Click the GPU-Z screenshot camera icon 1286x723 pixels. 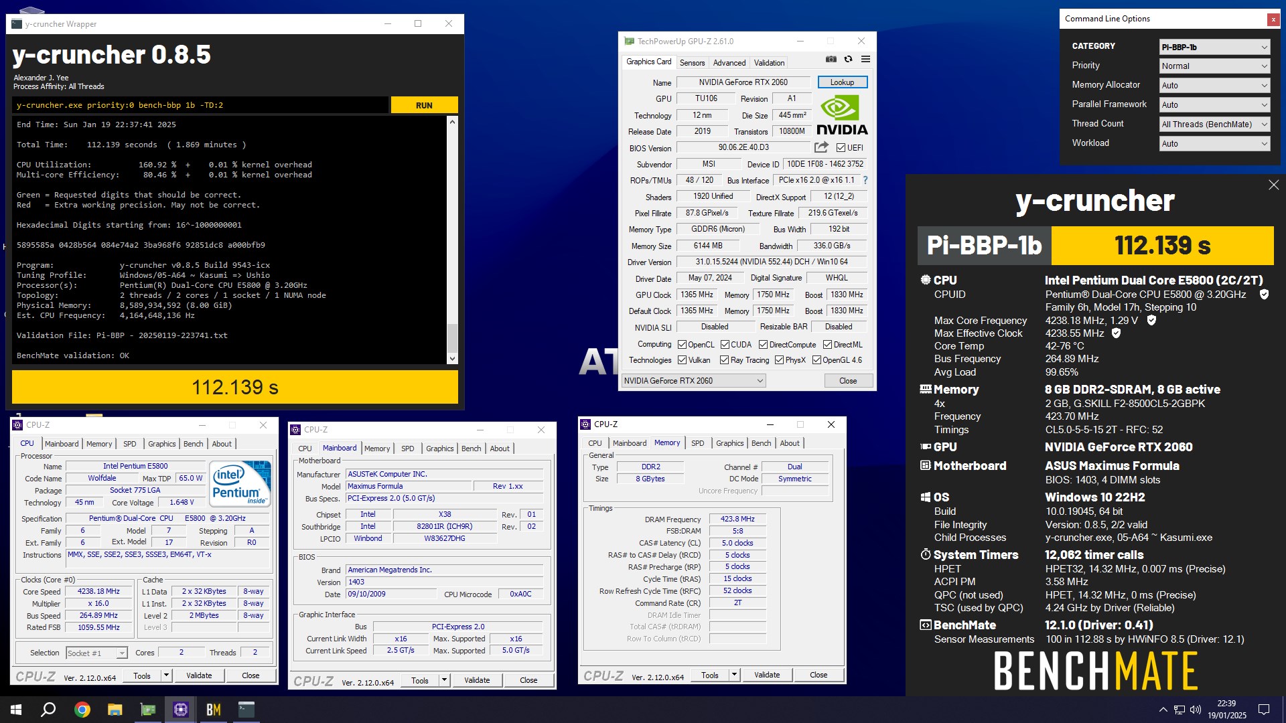click(x=831, y=59)
